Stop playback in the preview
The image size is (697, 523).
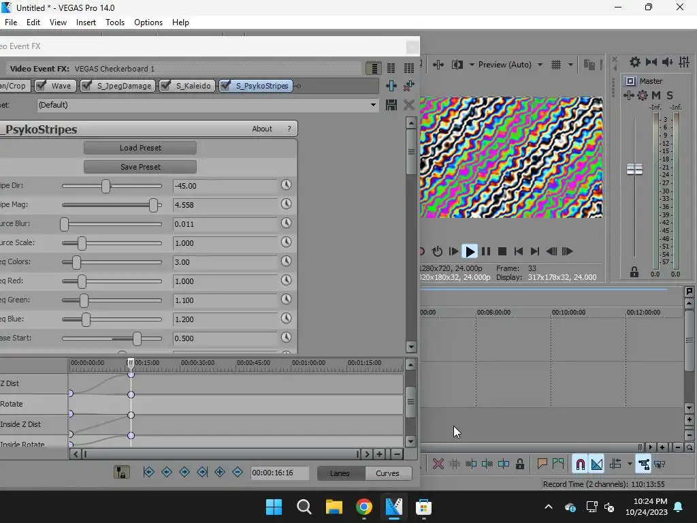coord(502,251)
